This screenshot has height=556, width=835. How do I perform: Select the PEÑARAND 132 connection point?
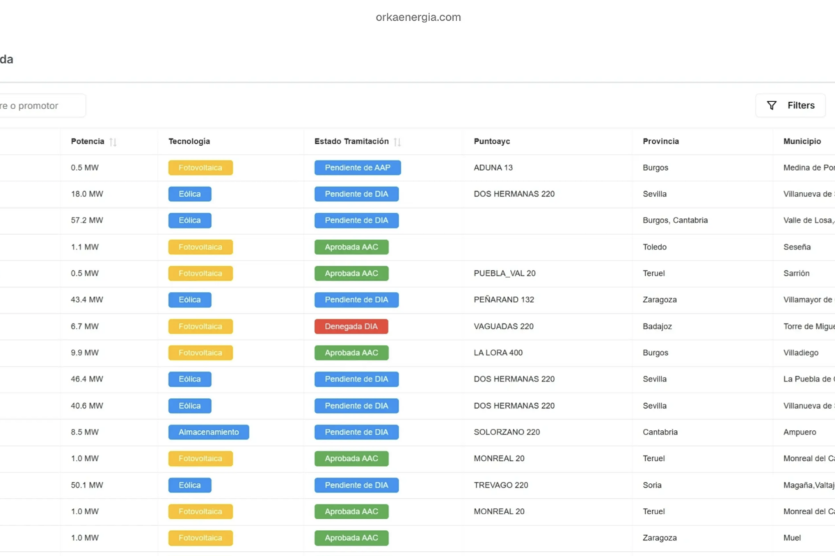504,300
